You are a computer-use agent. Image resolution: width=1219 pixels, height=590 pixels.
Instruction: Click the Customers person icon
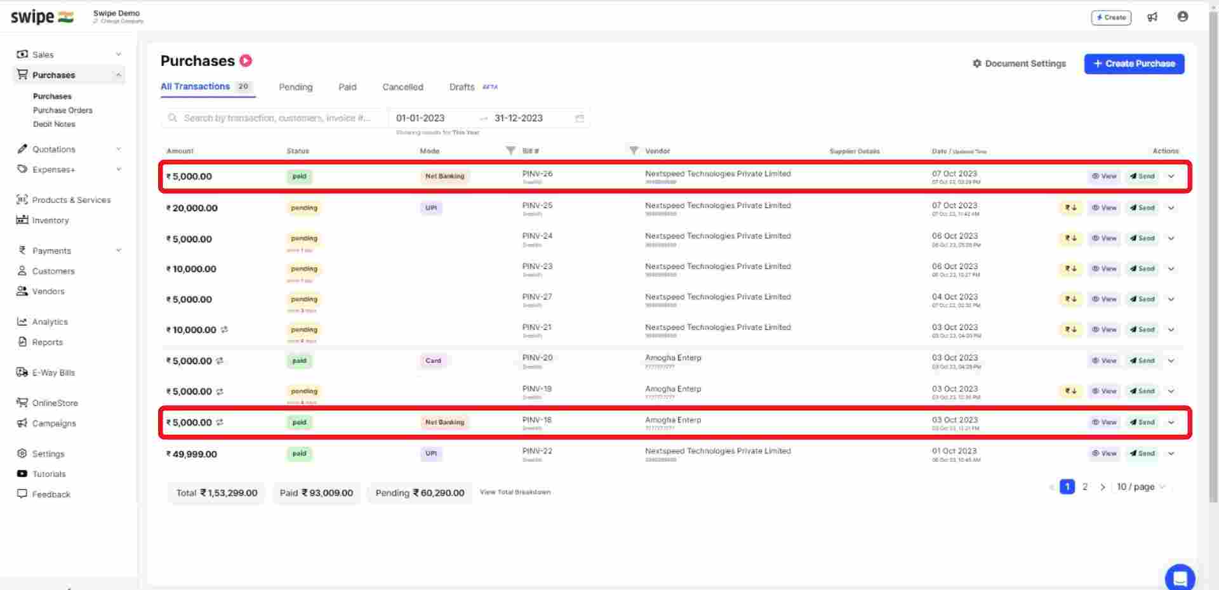tap(22, 271)
